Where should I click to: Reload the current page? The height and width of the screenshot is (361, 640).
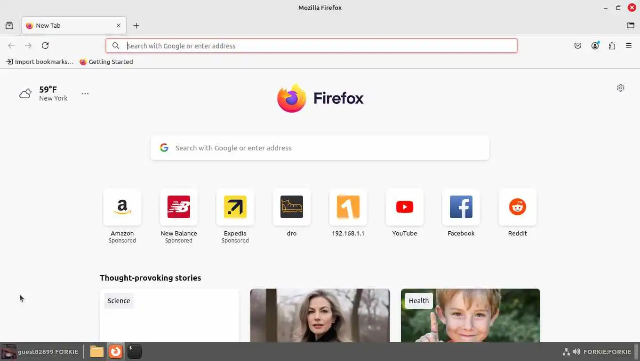point(45,46)
